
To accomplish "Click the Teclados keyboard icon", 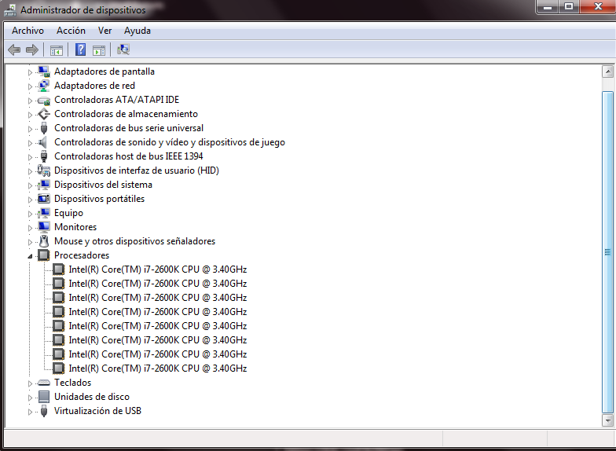I will click(x=44, y=383).
